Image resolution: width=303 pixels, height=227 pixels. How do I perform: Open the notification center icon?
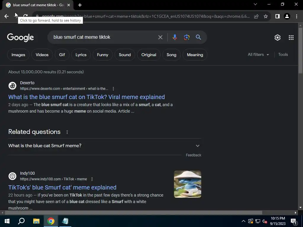pos(294,221)
